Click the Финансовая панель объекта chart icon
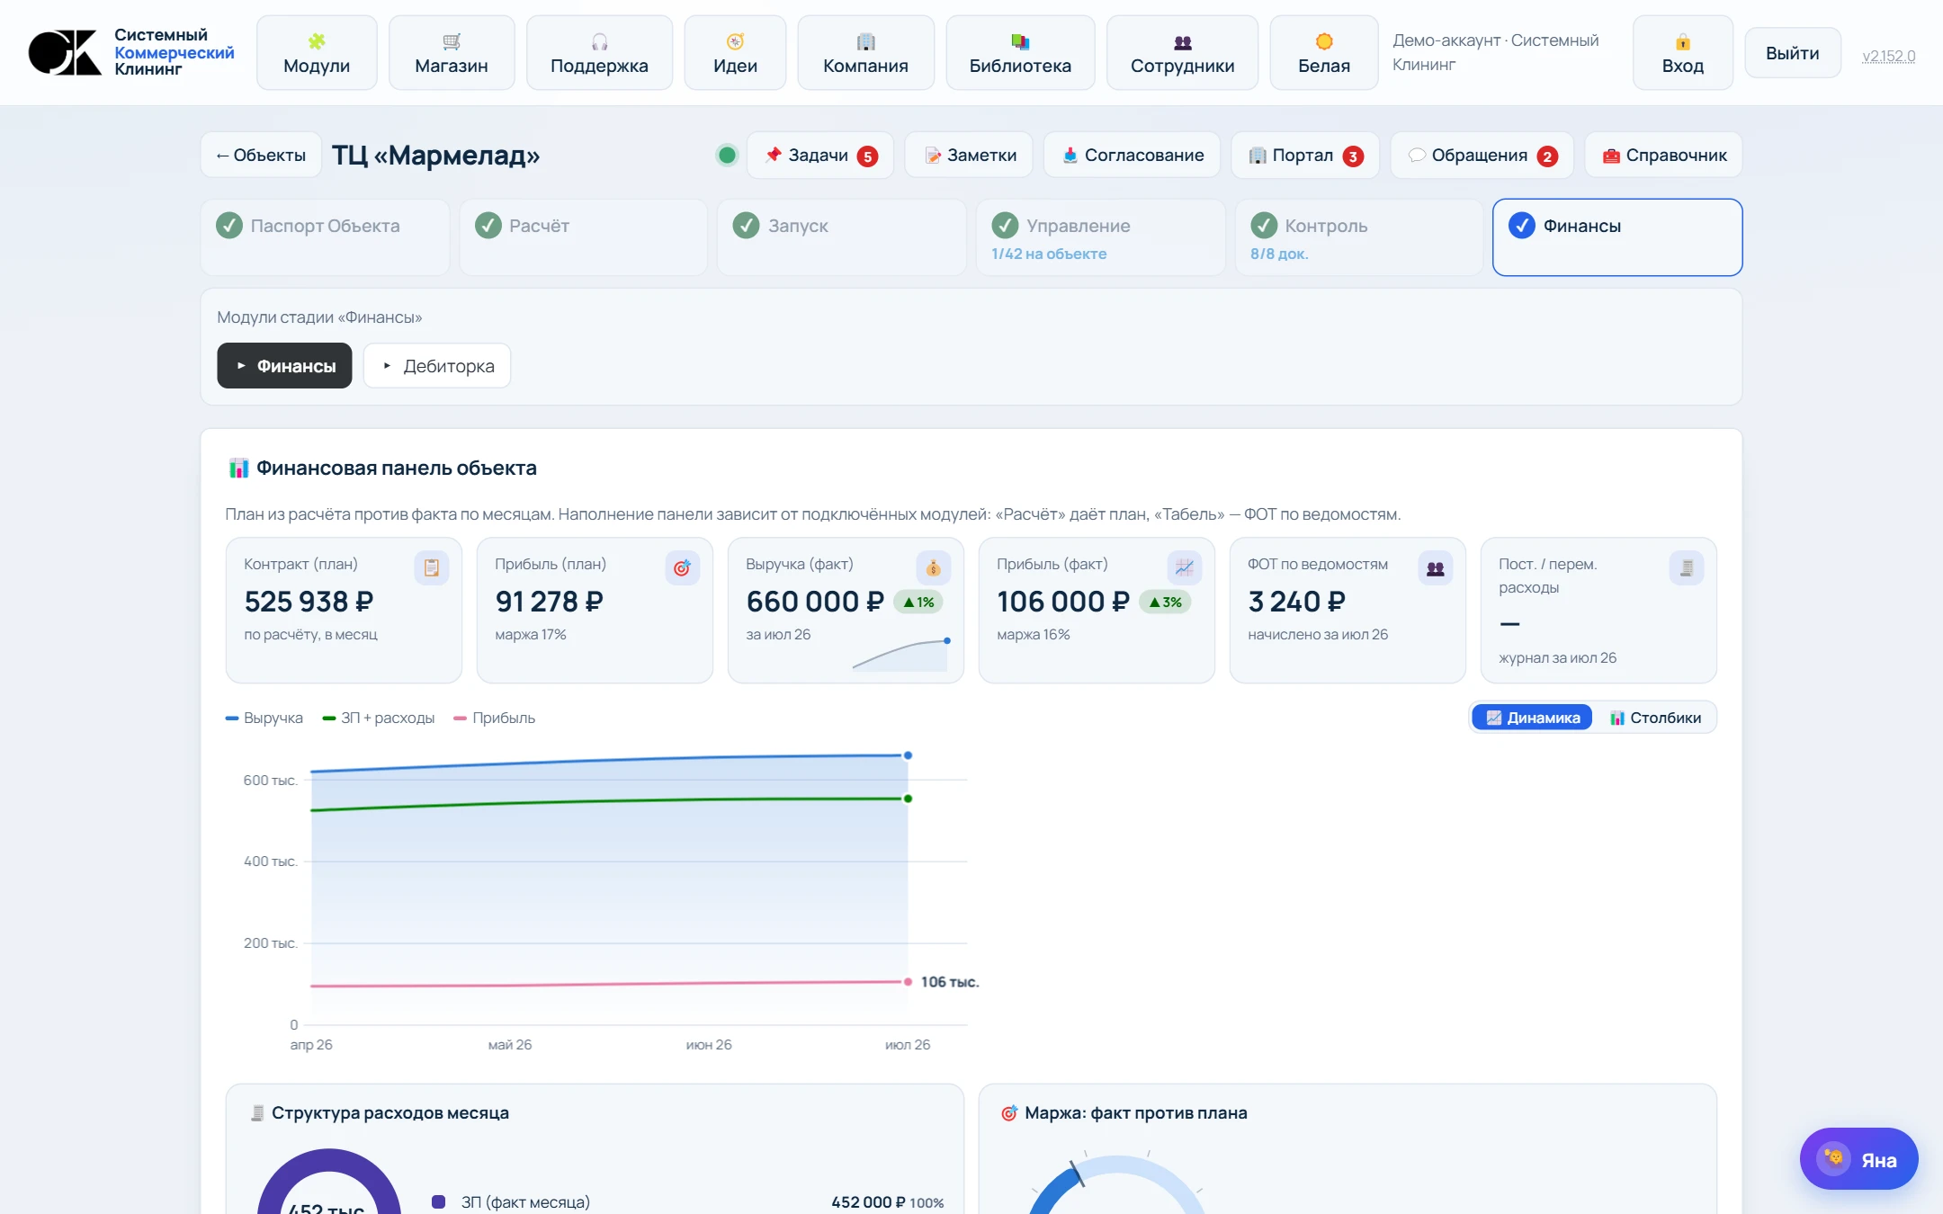The height and width of the screenshot is (1214, 1943). click(x=238, y=468)
